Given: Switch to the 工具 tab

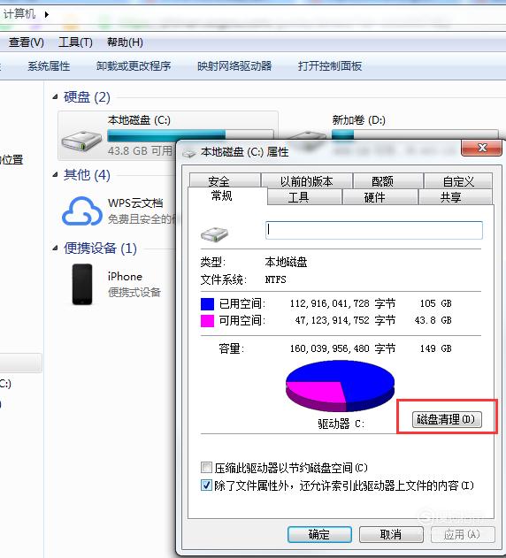Looking at the screenshot, I should (298, 197).
